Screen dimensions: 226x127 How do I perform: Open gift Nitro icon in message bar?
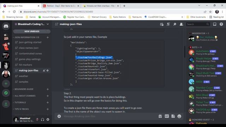pyautogui.click(x=160, y=116)
